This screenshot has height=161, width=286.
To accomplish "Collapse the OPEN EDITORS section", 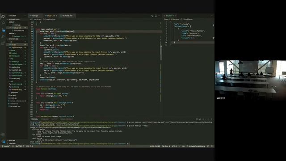I will pos(17,19).
